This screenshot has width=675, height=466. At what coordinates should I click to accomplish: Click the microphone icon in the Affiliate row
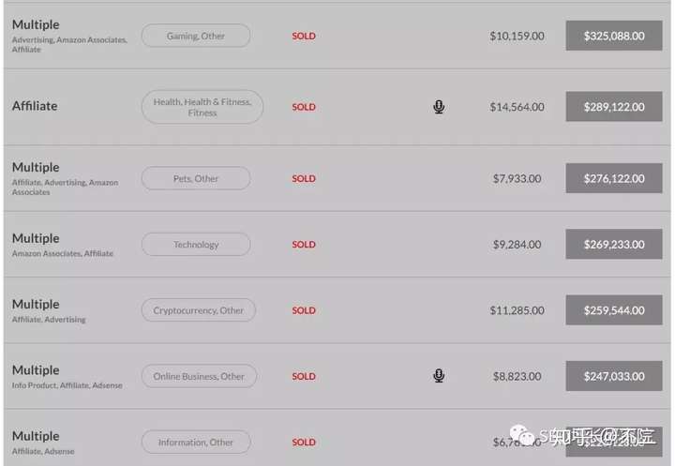tap(439, 107)
